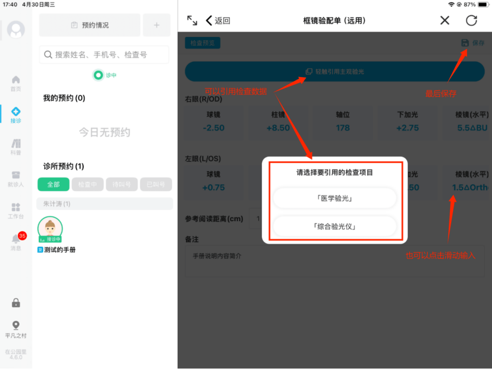The width and height of the screenshot is (492, 369).
Task: Open the 首页 home sidebar icon
Action: pyautogui.click(x=16, y=83)
